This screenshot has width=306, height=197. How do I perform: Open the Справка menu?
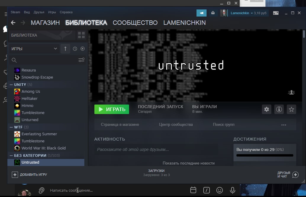(x=66, y=12)
